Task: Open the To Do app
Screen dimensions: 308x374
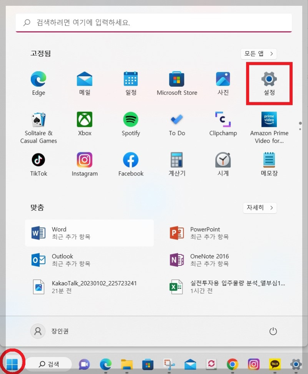Action: point(177,124)
